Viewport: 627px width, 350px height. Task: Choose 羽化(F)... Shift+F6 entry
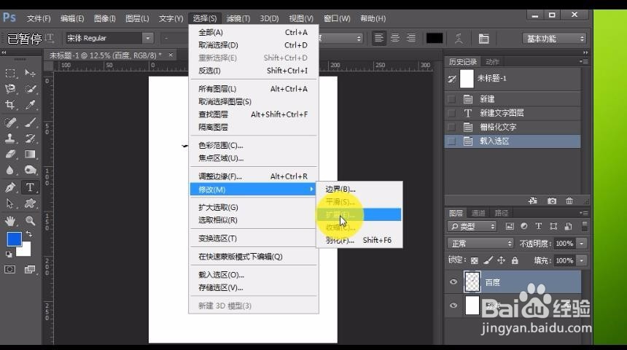click(x=359, y=240)
